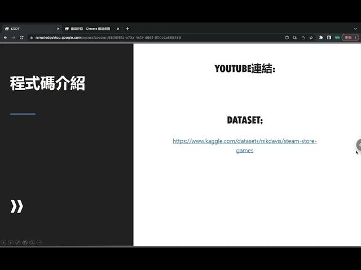Close the second Chrome remote desktop tab

118,29
